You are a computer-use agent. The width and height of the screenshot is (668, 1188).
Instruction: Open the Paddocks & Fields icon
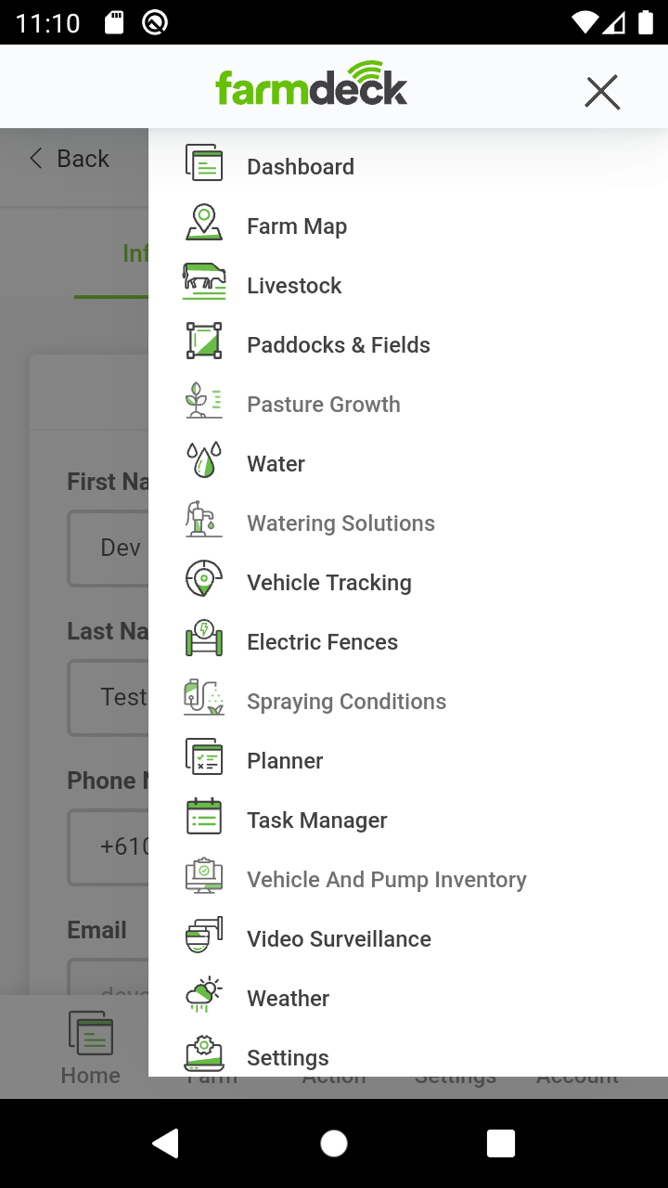pyautogui.click(x=204, y=341)
